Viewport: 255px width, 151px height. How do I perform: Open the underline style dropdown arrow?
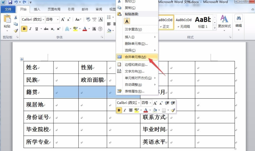click(41, 29)
